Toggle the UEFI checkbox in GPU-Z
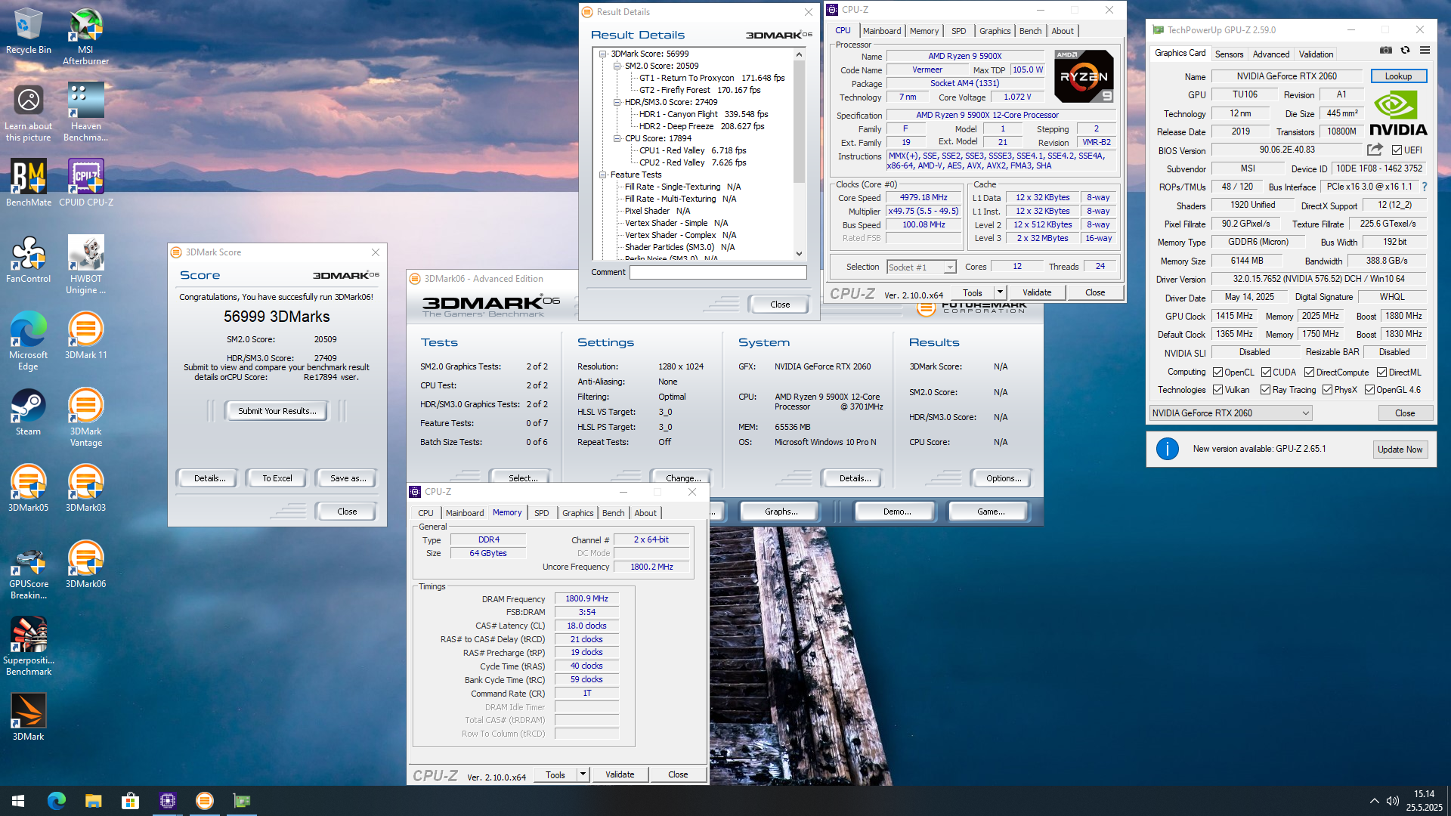1451x816 pixels. pyautogui.click(x=1397, y=150)
